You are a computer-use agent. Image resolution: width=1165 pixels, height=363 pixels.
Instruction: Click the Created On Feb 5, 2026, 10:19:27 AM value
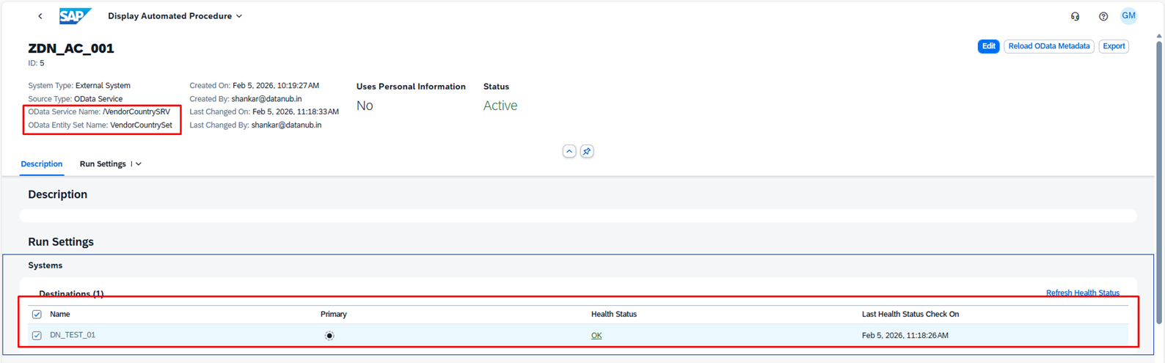pos(276,86)
